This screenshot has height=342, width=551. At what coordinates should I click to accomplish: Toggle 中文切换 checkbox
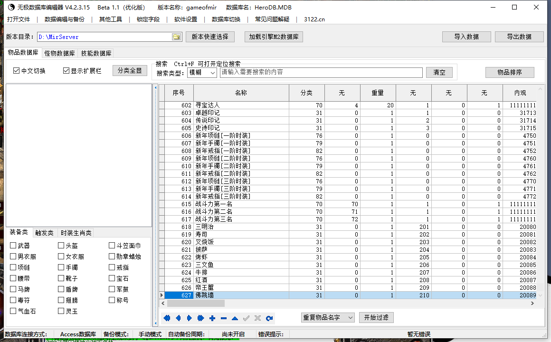(x=16, y=71)
